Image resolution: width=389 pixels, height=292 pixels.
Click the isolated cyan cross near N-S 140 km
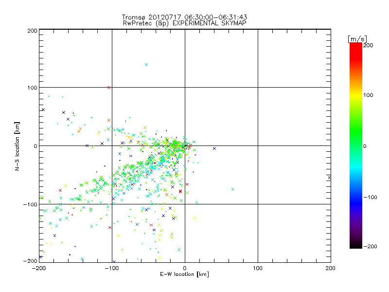click(x=146, y=65)
